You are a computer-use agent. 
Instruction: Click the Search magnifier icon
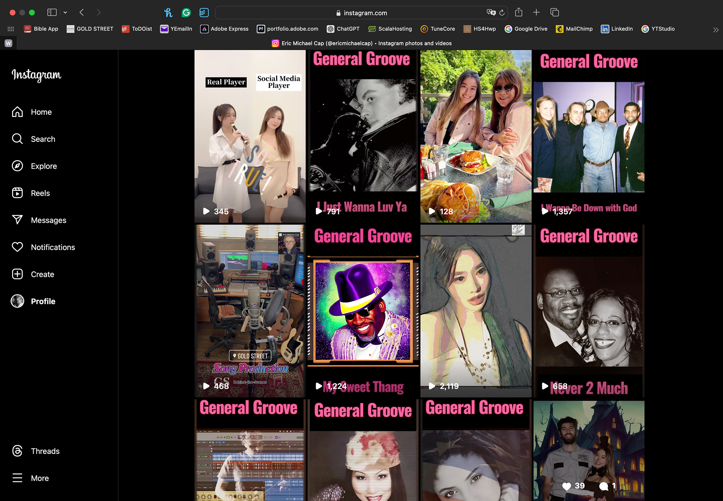(17, 139)
